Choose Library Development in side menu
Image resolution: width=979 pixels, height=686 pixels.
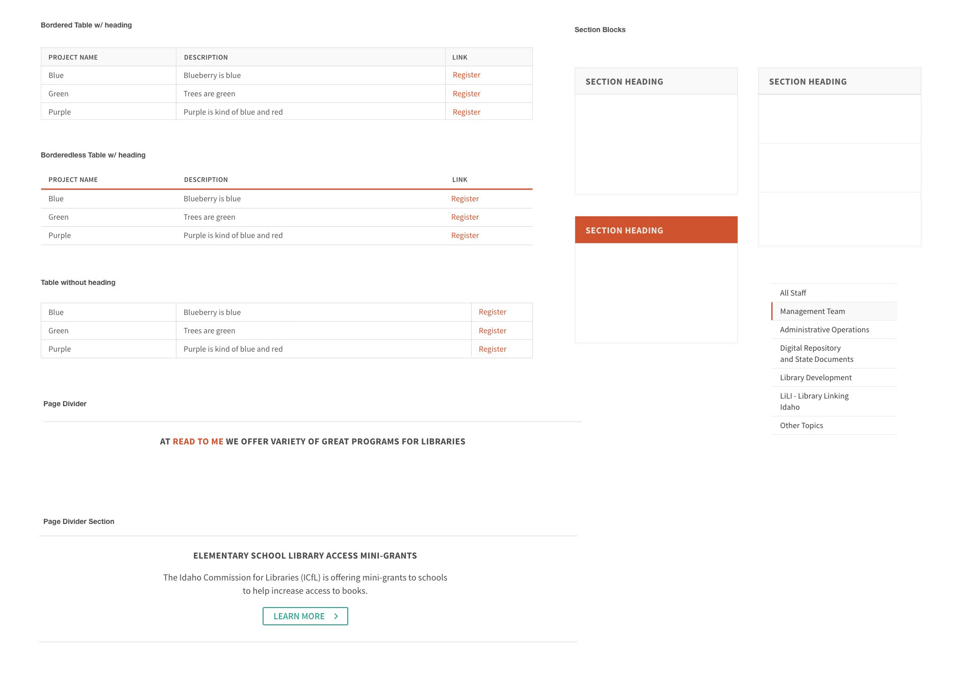pyautogui.click(x=834, y=378)
